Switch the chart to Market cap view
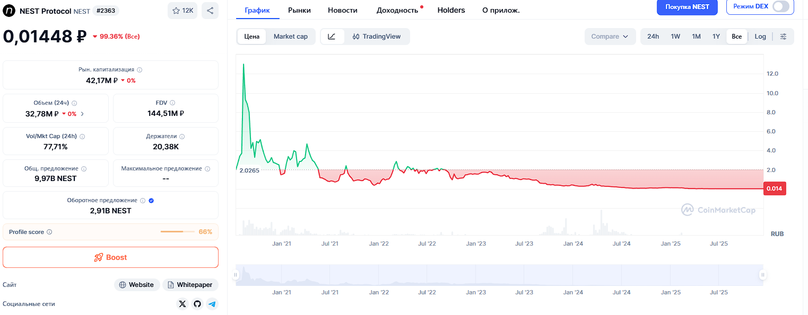The width and height of the screenshot is (808, 315). click(x=291, y=37)
